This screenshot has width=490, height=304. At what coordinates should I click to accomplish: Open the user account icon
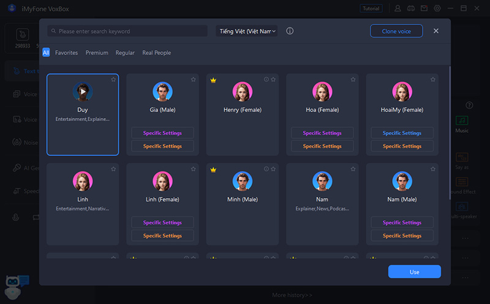(x=398, y=9)
